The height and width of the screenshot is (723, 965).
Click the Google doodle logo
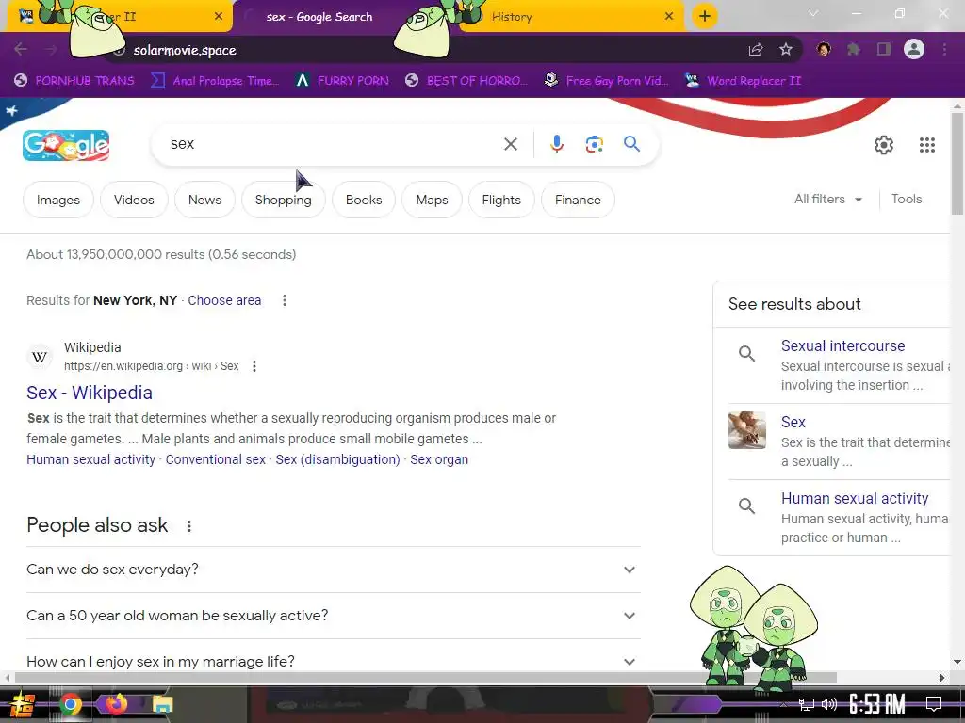coord(66,145)
